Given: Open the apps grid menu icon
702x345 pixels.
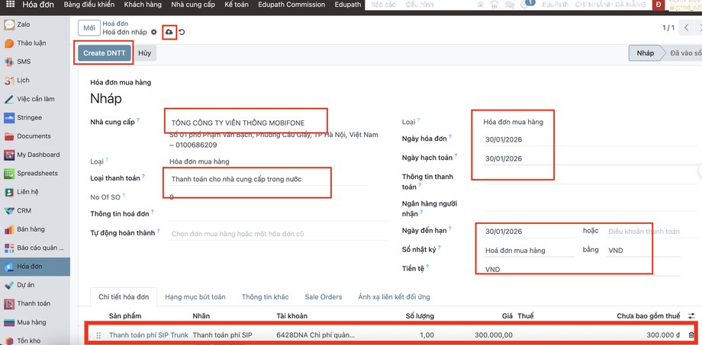Looking at the screenshot, I should 11,5.
